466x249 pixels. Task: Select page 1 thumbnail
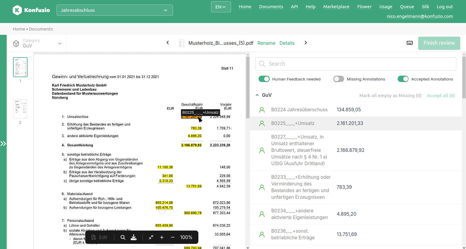pos(20,67)
